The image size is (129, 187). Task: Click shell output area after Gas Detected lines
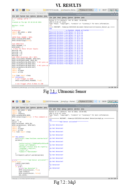(x=83, y=173)
